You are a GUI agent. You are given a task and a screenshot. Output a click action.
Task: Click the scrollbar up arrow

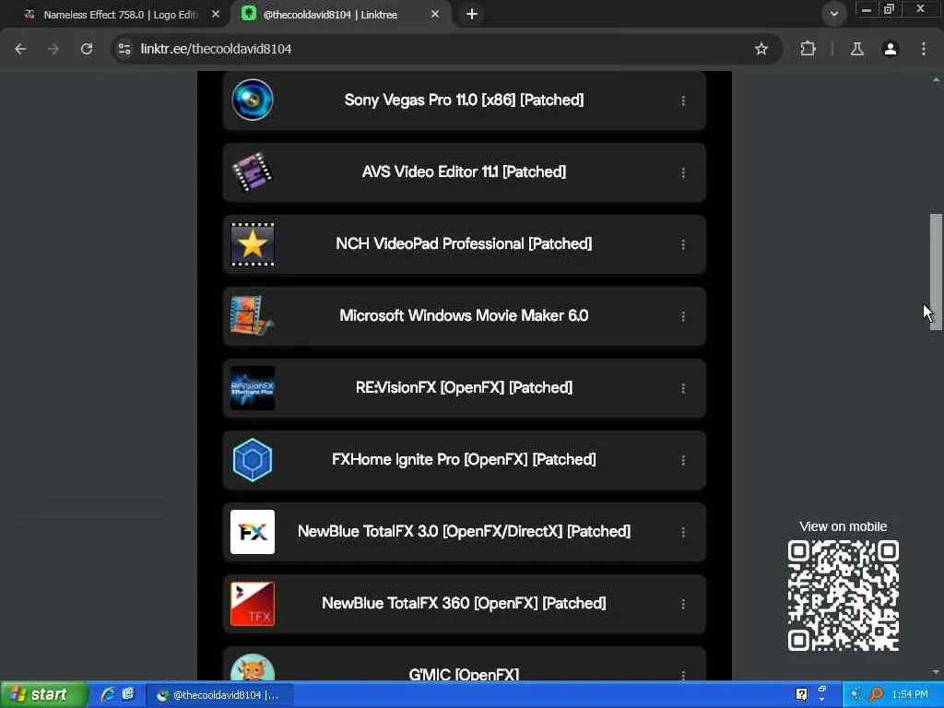coord(936,79)
